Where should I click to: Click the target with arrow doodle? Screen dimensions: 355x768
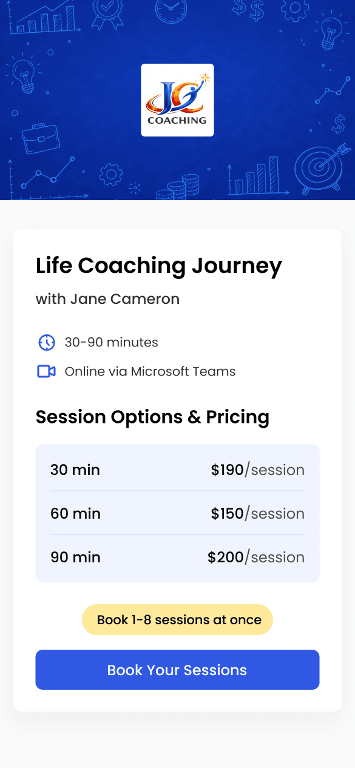[323, 167]
